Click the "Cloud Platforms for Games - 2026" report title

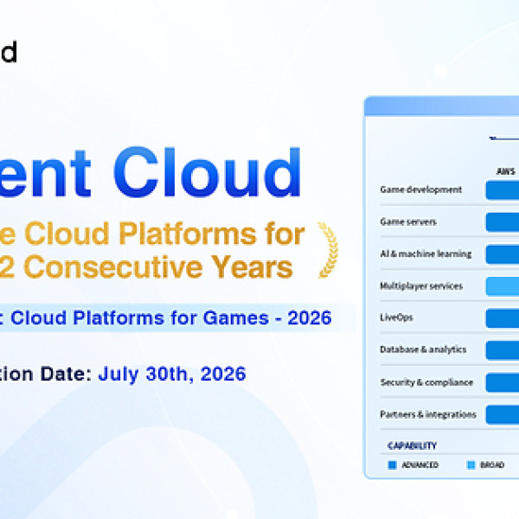coord(171,317)
